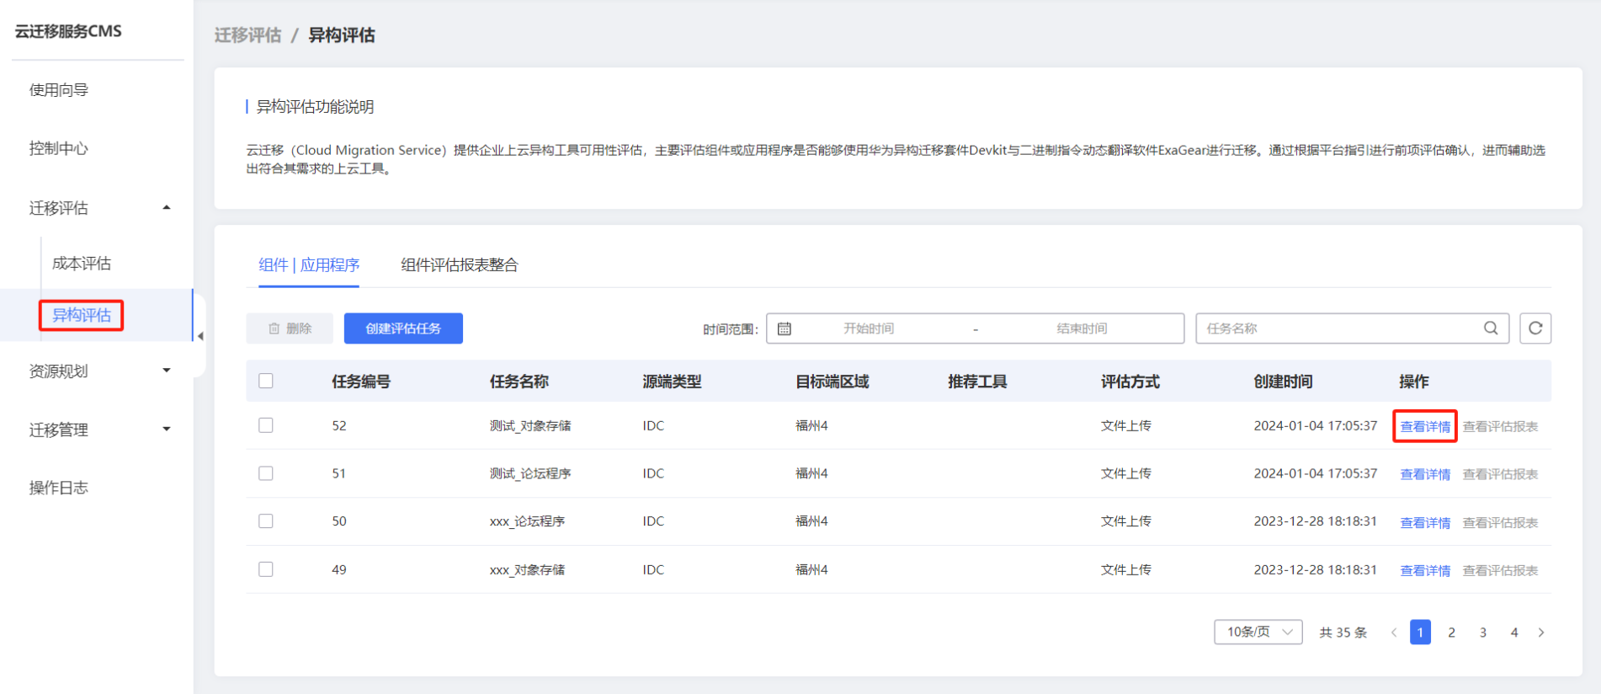
Task: Open 成本评估 in the sidebar
Action: tap(82, 264)
